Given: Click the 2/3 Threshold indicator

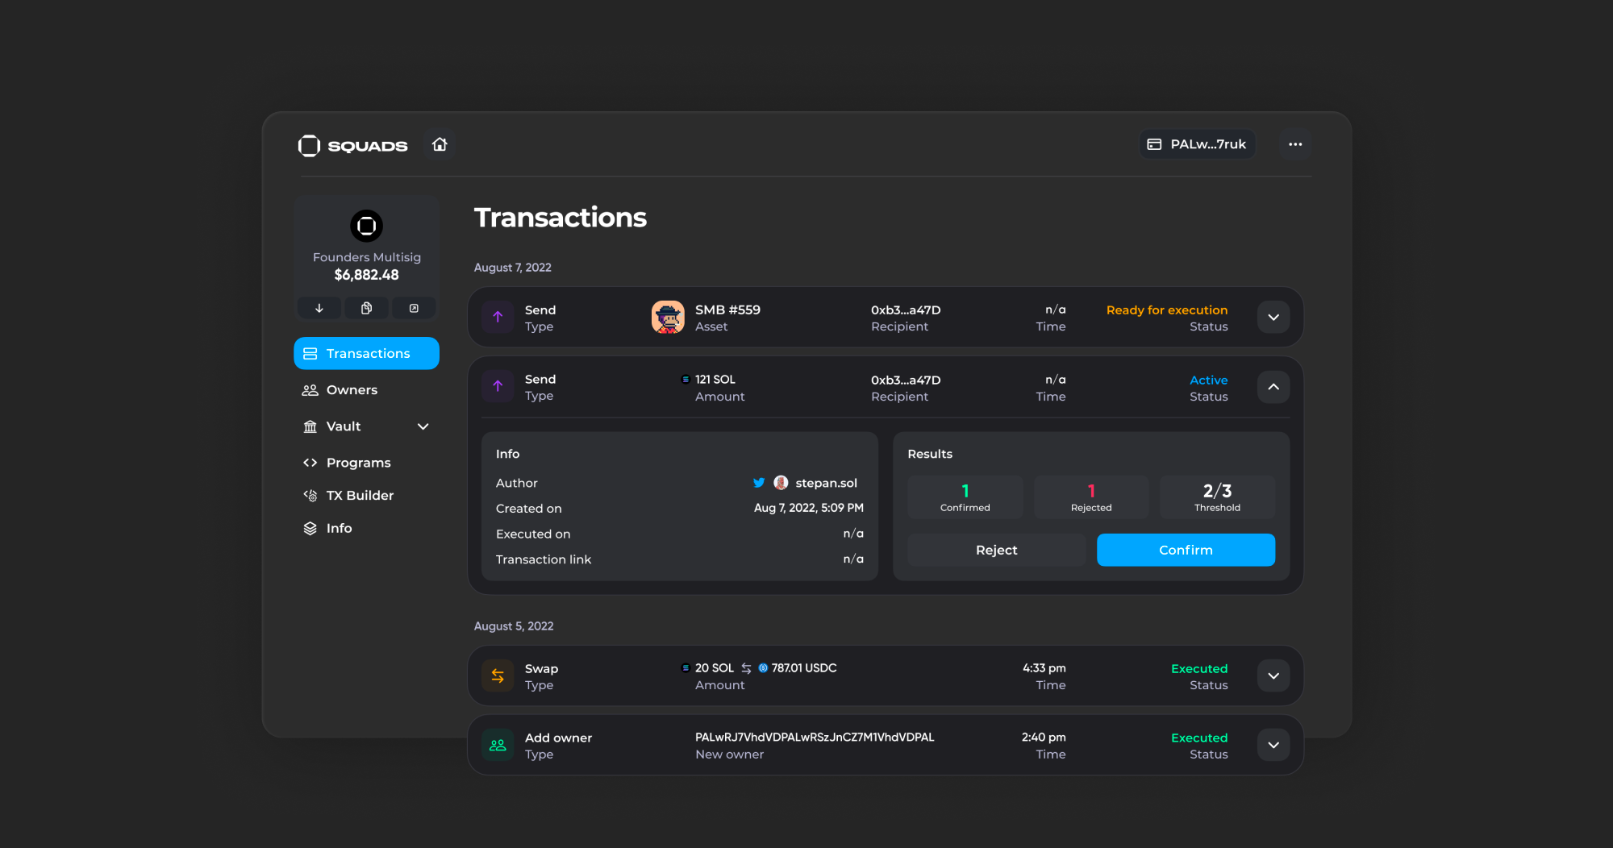Looking at the screenshot, I should coord(1217,497).
